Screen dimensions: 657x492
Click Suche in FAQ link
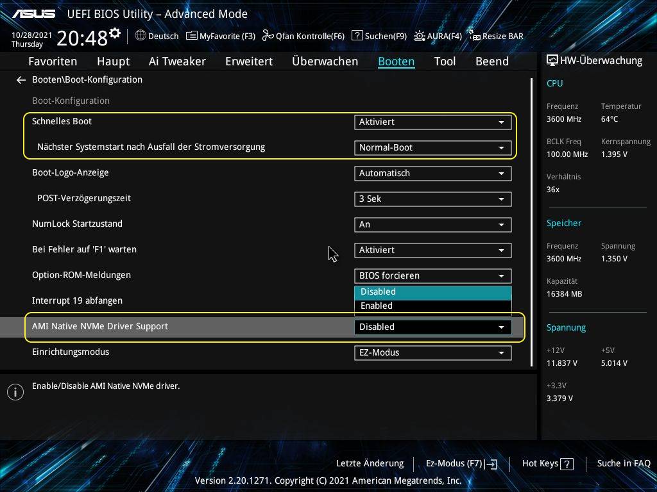pyautogui.click(x=624, y=464)
